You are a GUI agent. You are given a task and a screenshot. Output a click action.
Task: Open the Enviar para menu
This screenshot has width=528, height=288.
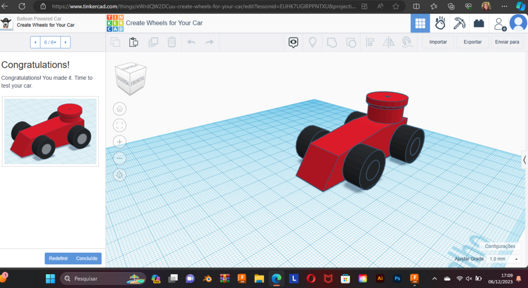507,42
